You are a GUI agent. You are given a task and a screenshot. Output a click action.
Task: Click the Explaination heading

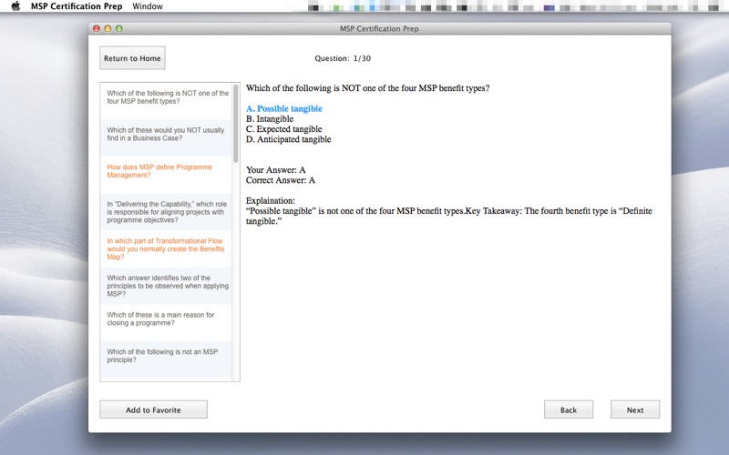click(270, 200)
